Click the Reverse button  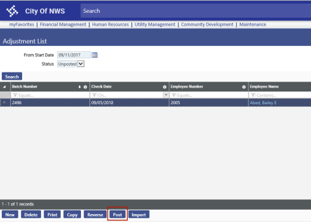[x=95, y=215]
